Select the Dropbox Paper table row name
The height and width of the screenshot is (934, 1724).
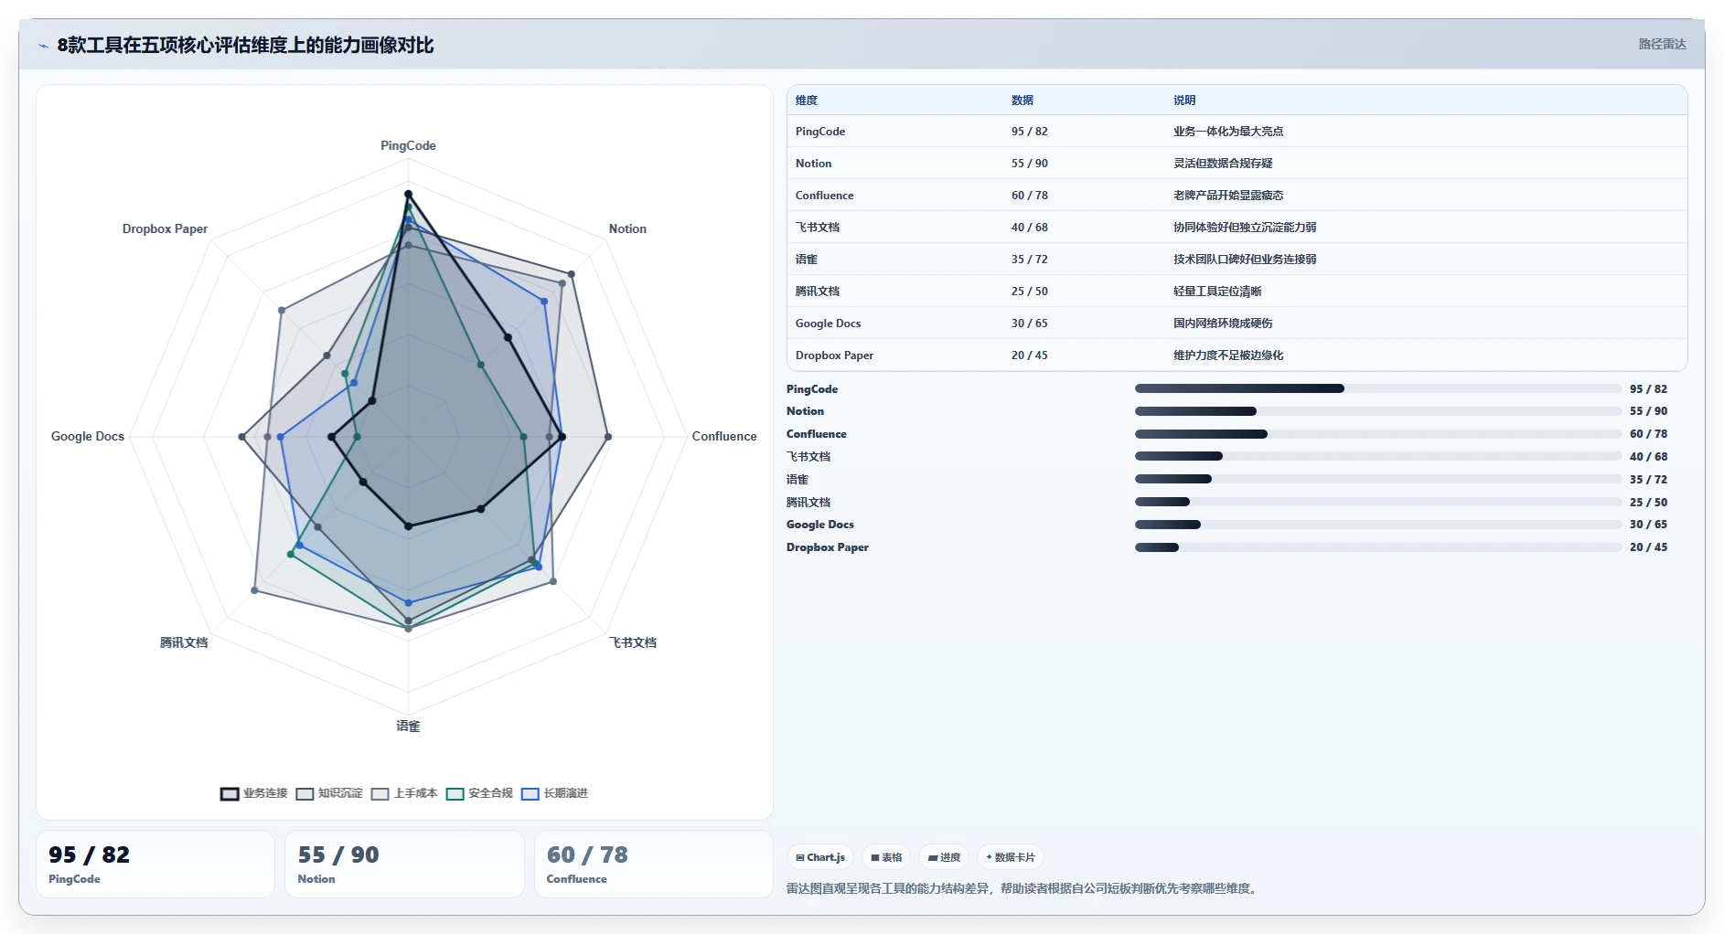834,356
